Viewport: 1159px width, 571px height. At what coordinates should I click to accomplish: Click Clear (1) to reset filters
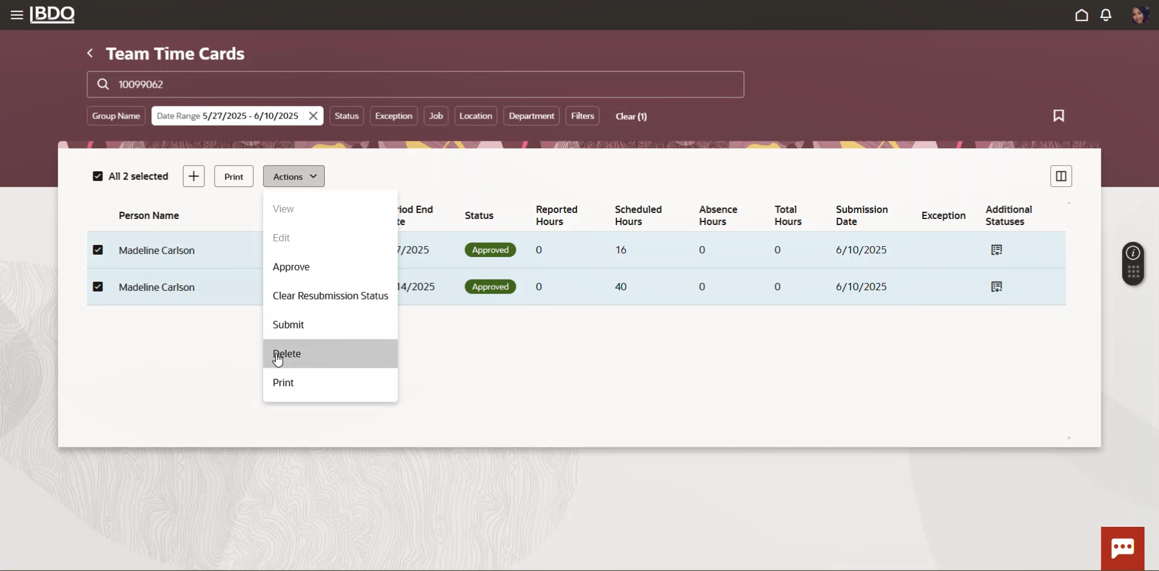[x=631, y=116]
